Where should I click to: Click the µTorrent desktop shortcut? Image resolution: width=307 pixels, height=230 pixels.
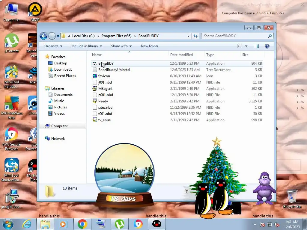pyautogui.click(x=12, y=43)
